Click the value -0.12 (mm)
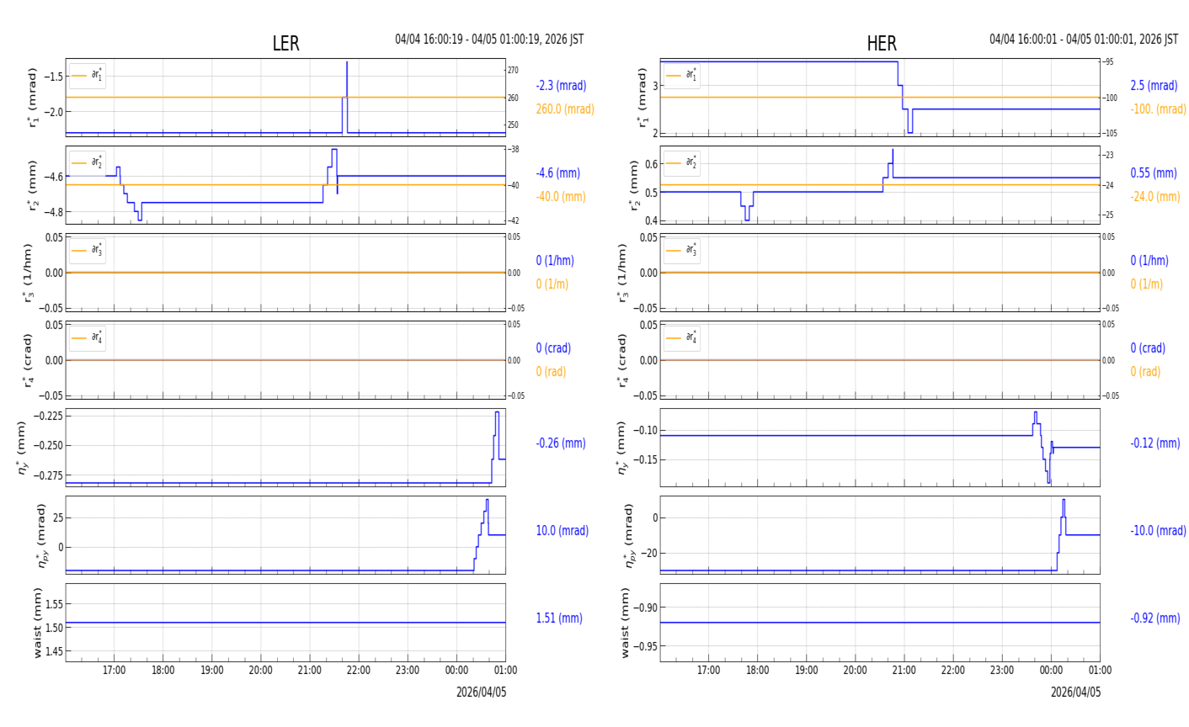The height and width of the screenshot is (727, 1189). (x=1155, y=443)
